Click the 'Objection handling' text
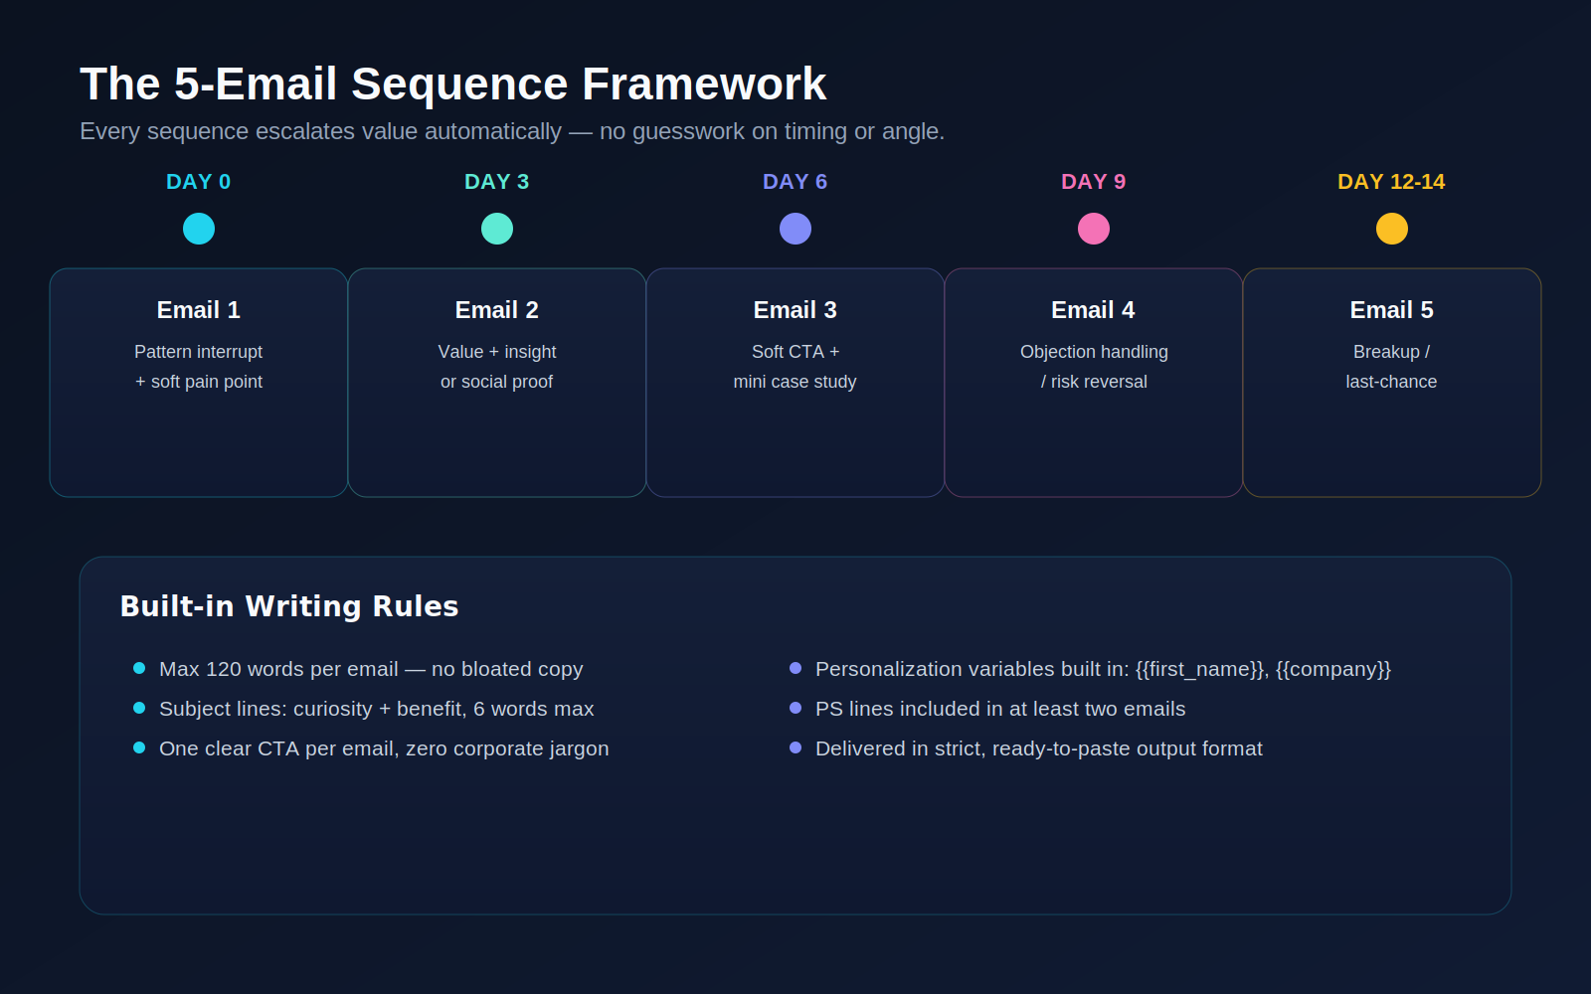The height and width of the screenshot is (994, 1591). [x=1094, y=352]
